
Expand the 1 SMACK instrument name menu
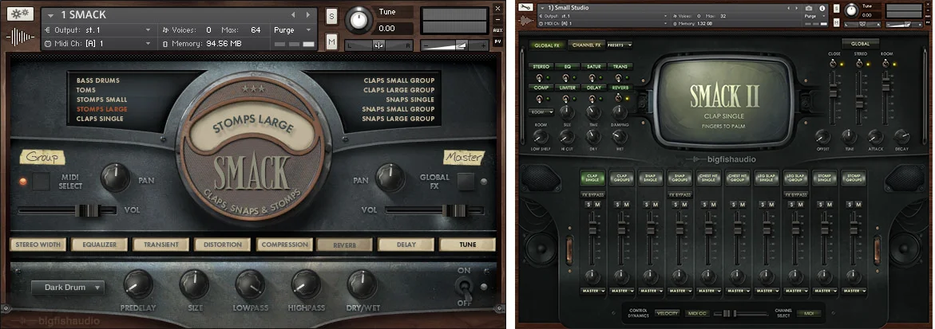click(50, 15)
